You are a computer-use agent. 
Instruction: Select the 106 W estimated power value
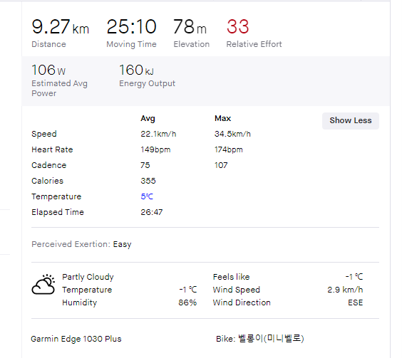(48, 70)
